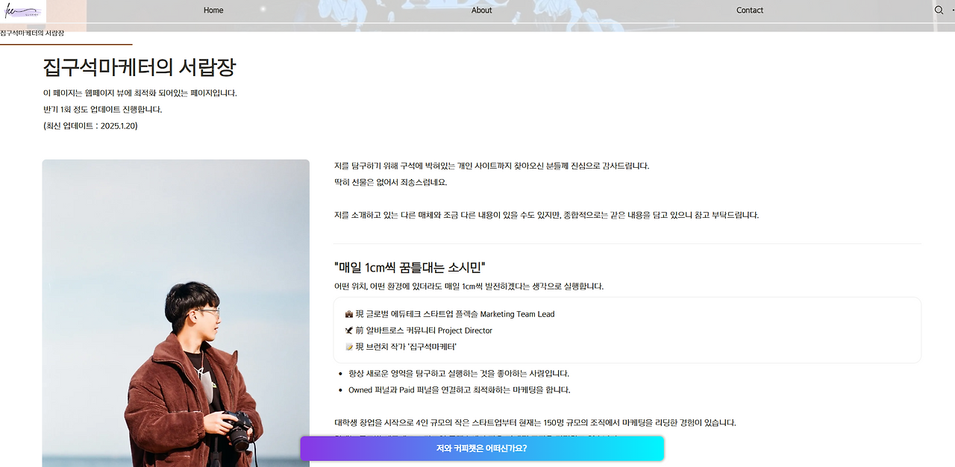This screenshot has width=955, height=467.
Task: Open the About menu item
Action: (x=482, y=10)
